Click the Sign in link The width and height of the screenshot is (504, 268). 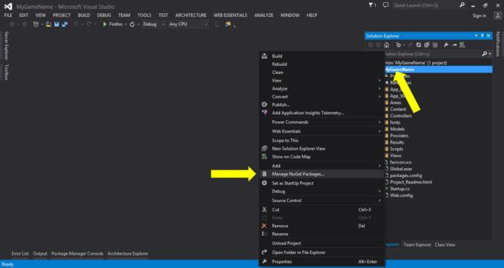pos(480,16)
